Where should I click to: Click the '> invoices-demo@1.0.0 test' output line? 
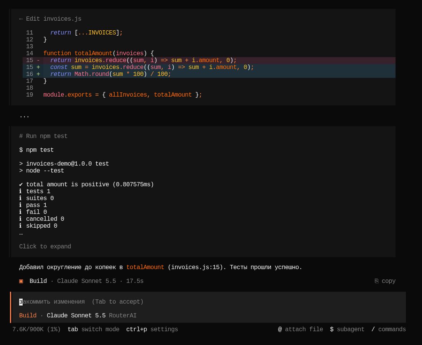(x=64, y=164)
